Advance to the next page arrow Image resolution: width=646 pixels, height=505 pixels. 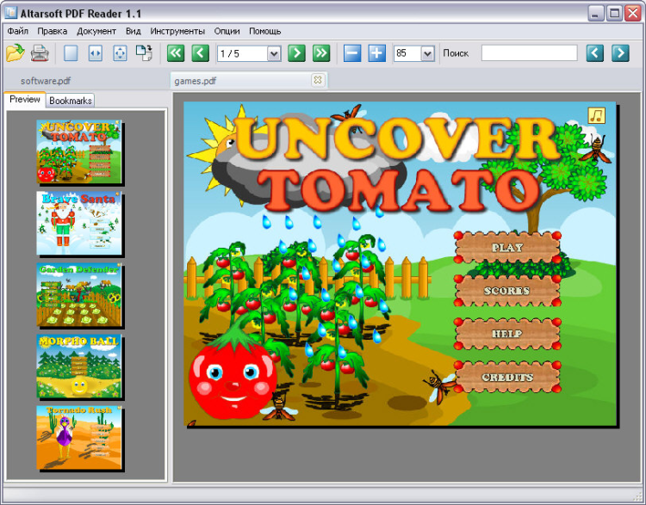(x=296, y=53)
